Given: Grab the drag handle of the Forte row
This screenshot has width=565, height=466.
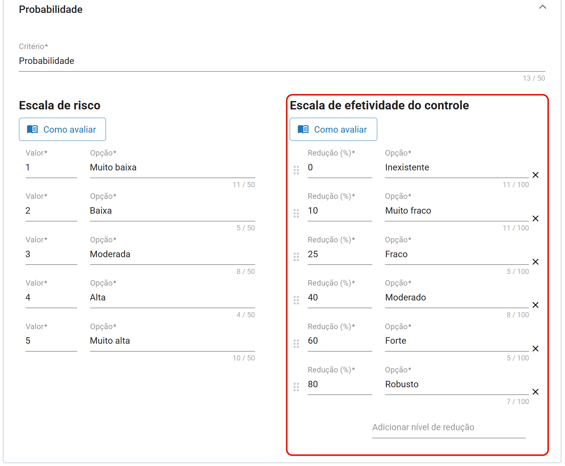Looking at the screenshot, I should (296, 344).
